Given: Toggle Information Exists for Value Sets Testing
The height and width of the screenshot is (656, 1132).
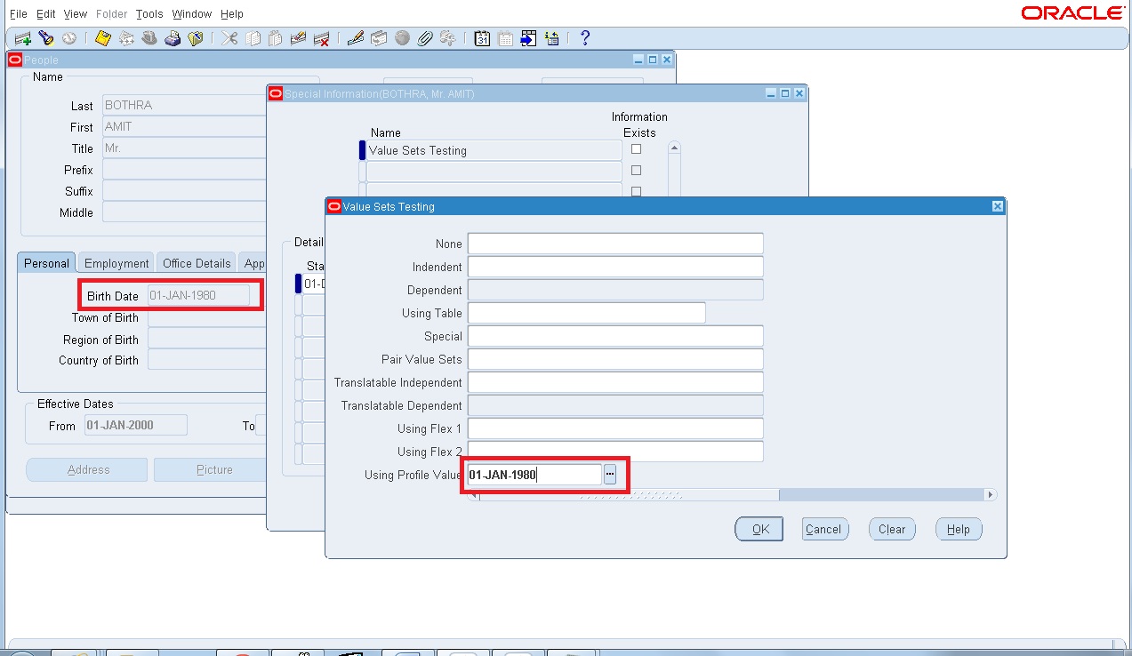Looking at the screenshot, I should tap(638, 149).
